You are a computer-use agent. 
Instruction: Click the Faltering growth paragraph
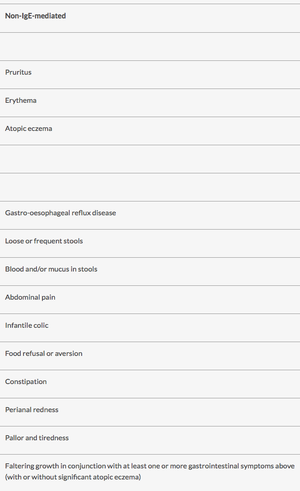(150, 472)
